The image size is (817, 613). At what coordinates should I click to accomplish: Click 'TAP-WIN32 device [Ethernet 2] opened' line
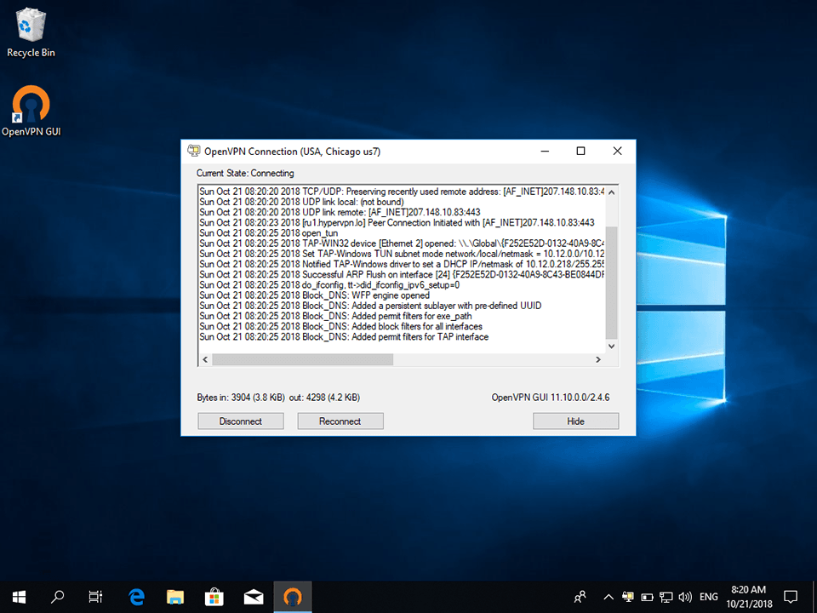pyautogui.click(x=402, y=243)
